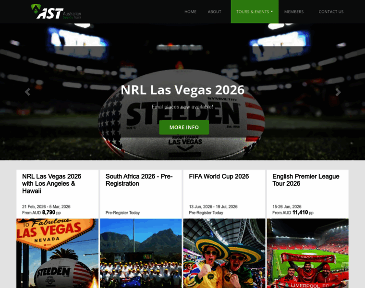Open FIFA World Cup 2026 tour title

point(219,176)
